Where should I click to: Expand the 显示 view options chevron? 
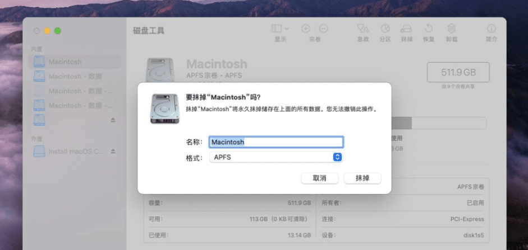tap(287, 29)
